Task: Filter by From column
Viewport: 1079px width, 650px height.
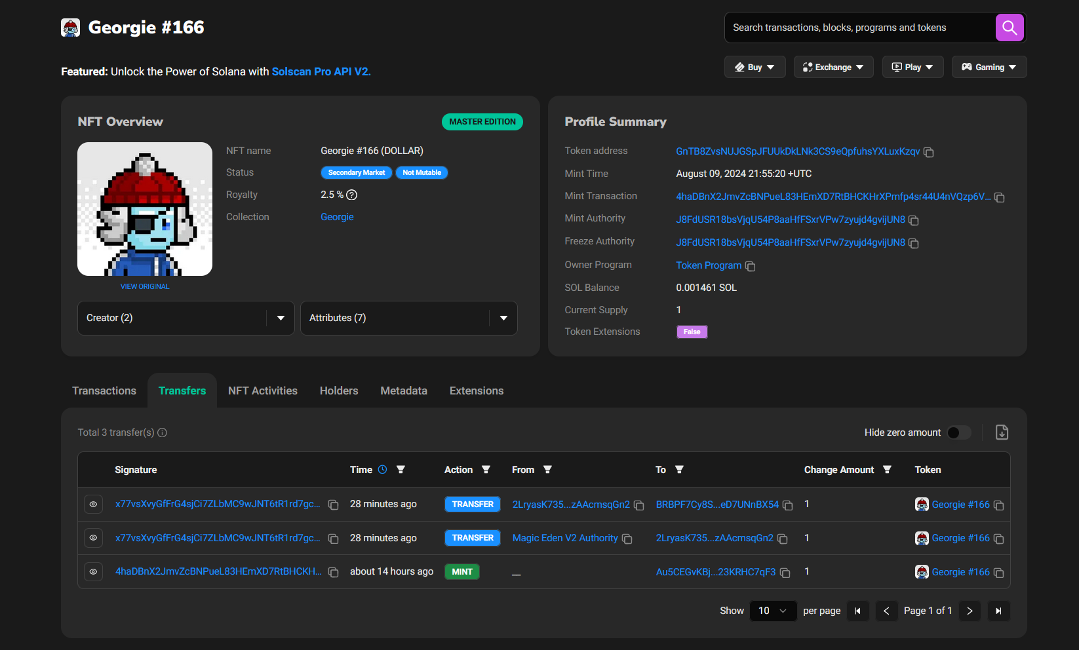Action: pos(547,470)
